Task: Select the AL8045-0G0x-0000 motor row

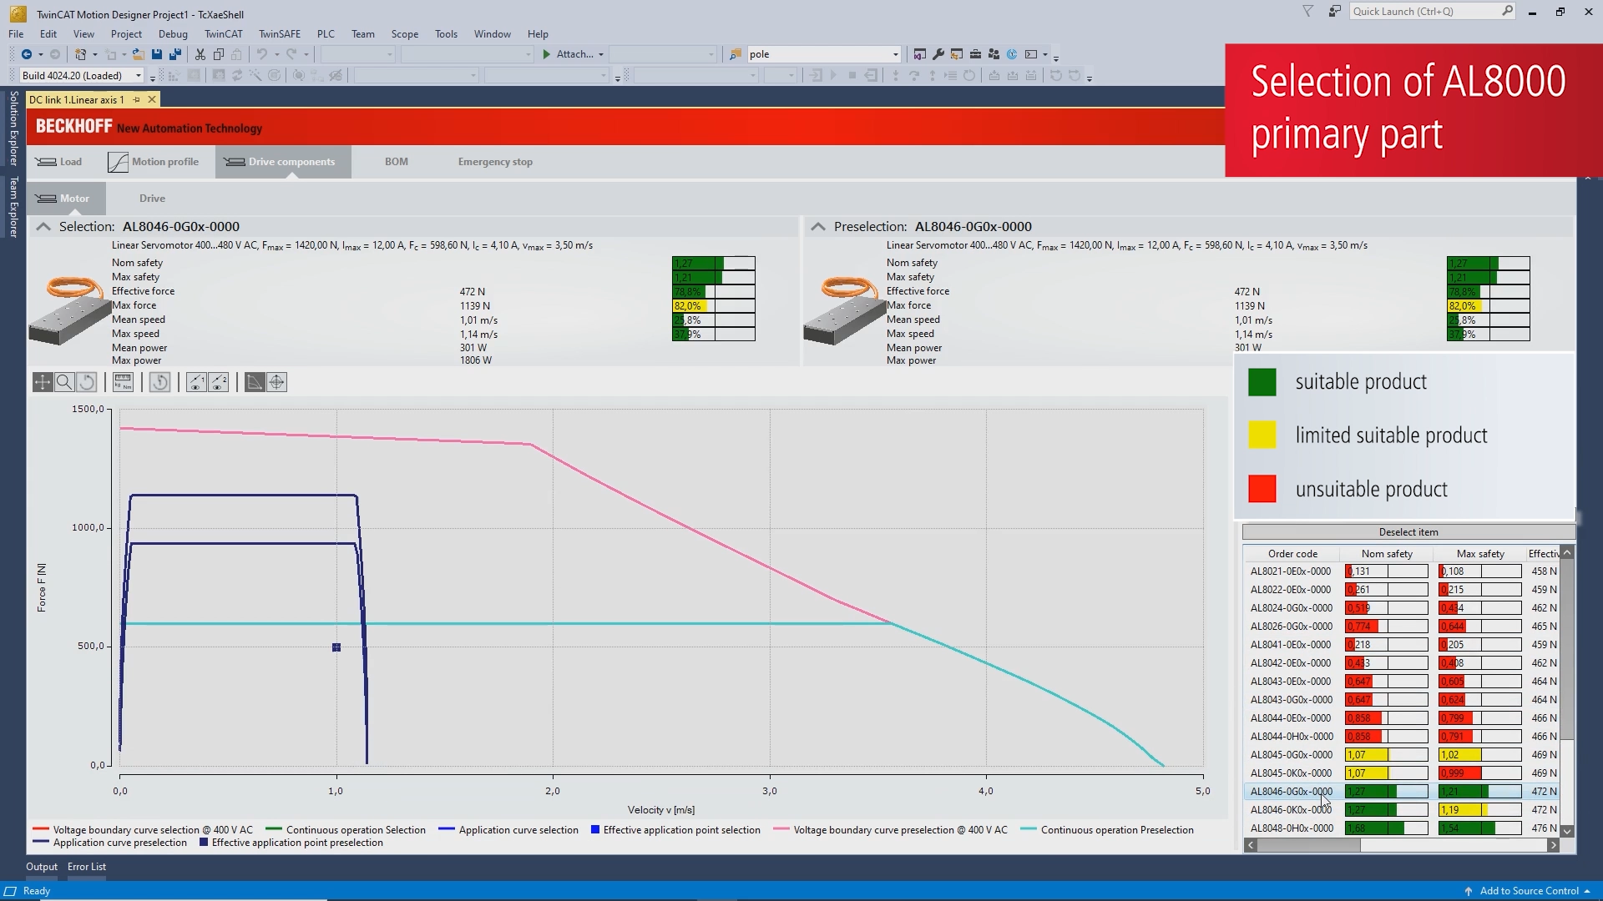Action: (x=1291, y=755)
